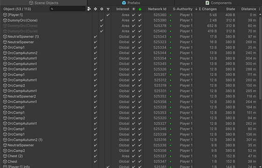
Task: Click the green diamond column header icon
Action: coord(140,9)
